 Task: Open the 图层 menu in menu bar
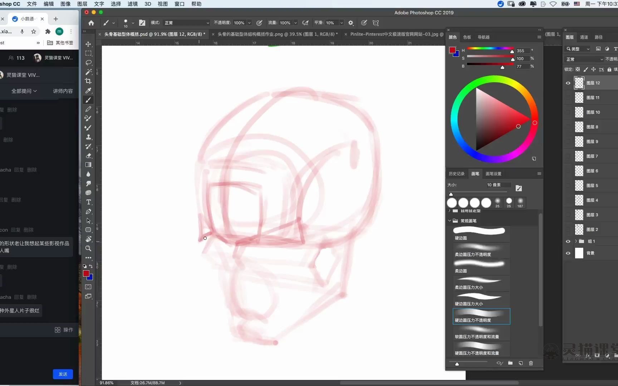click(x=82, y=4)
